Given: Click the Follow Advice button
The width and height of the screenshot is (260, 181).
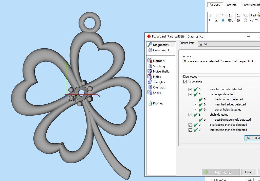Looking at the screenshot, I should pyautogui.click(x=220, y=172).
